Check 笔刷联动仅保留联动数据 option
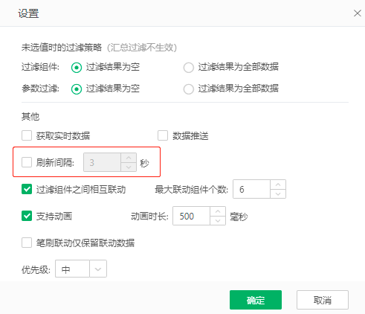The height and width of the screenshot is (314, 365). pyautogui.click(x=27, y=243)
